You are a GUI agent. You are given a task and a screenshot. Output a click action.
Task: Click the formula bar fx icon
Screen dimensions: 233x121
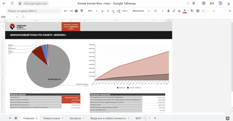click(x=23, y=17)
